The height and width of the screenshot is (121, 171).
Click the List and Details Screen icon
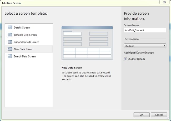pyautogui.click(x=10, y=42)
